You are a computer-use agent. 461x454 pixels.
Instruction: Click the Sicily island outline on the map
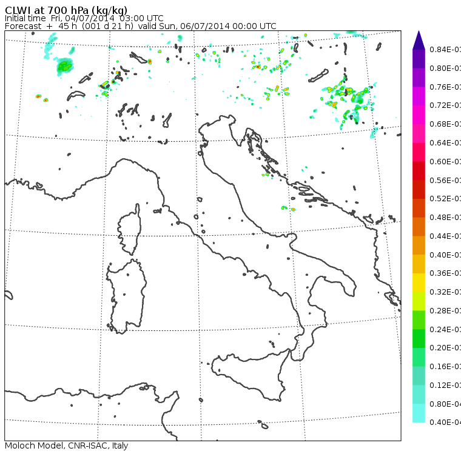click(x=250, y=374)
